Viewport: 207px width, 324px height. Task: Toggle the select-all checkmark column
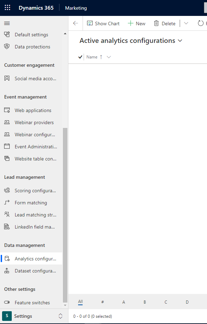tap(81, 57)
